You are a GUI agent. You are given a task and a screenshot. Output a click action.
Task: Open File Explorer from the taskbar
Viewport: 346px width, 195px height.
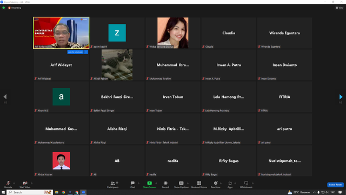tap(57, 192)
